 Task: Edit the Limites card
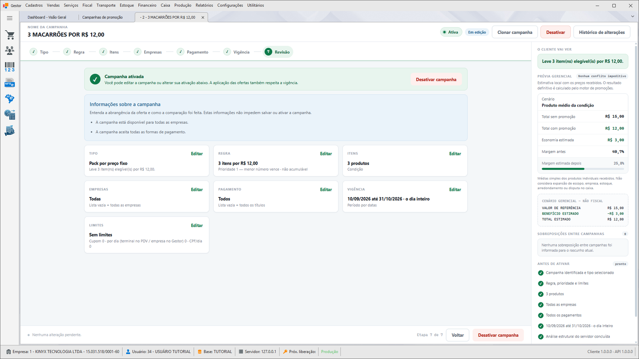click(x=197, y=225)
